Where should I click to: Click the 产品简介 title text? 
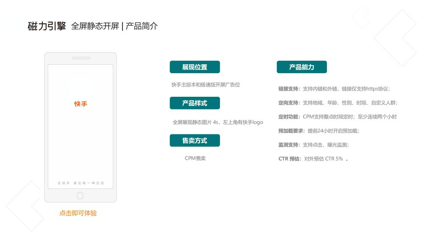point(142,26)
